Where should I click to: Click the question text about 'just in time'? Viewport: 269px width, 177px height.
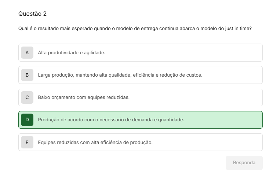(x=135, y=29)
